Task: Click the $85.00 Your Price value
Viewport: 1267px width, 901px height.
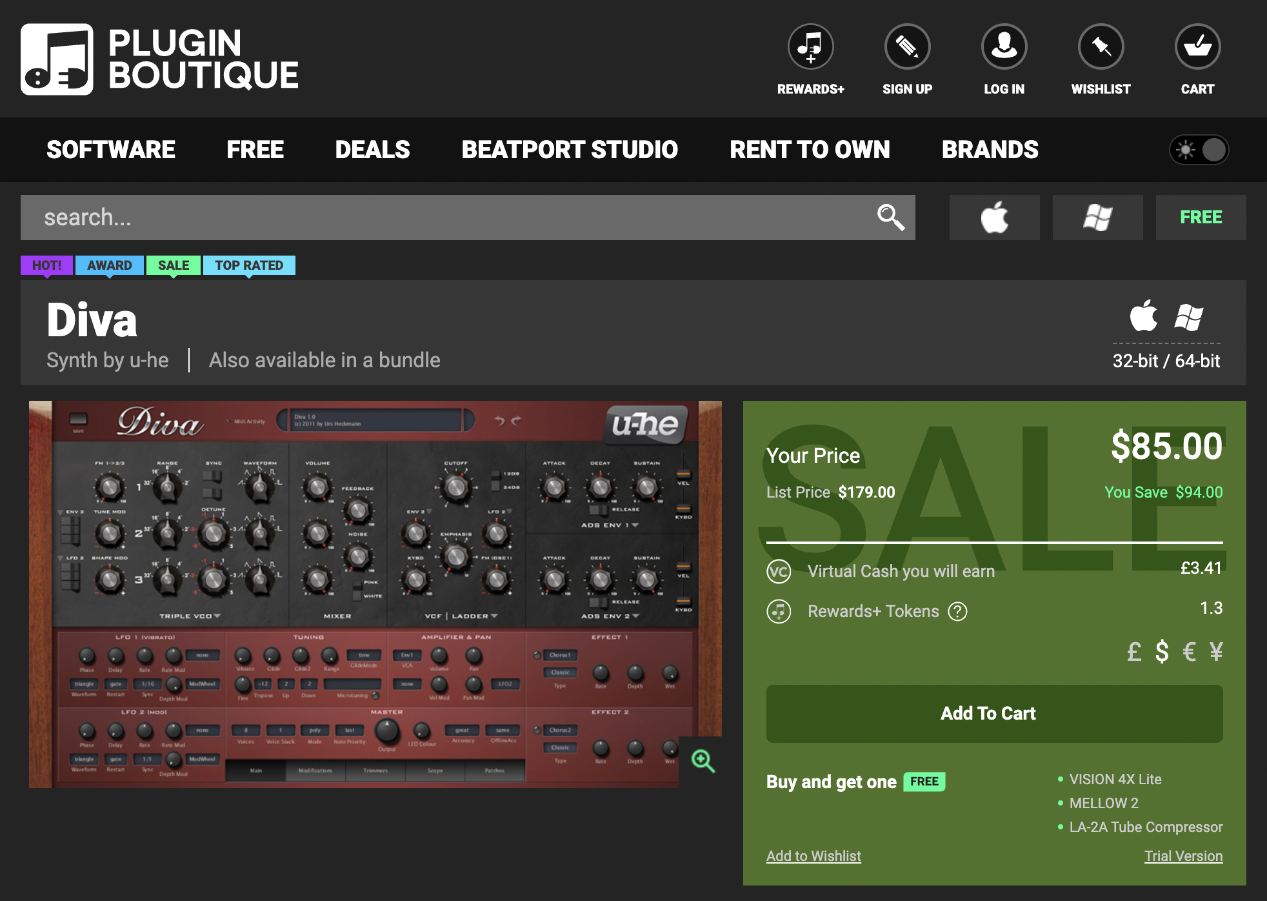Action: coord(1166,446)
